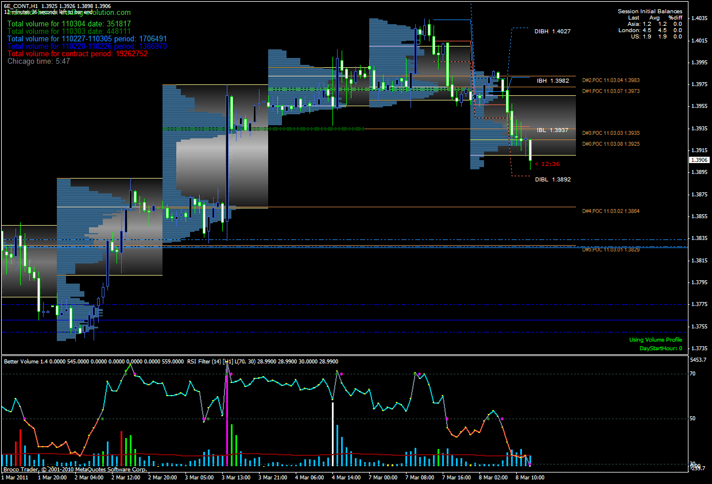The height and width of the screenshot is (484, 712).
Task: Select the red contract period total volume line
Action: [x=78, y=53]
